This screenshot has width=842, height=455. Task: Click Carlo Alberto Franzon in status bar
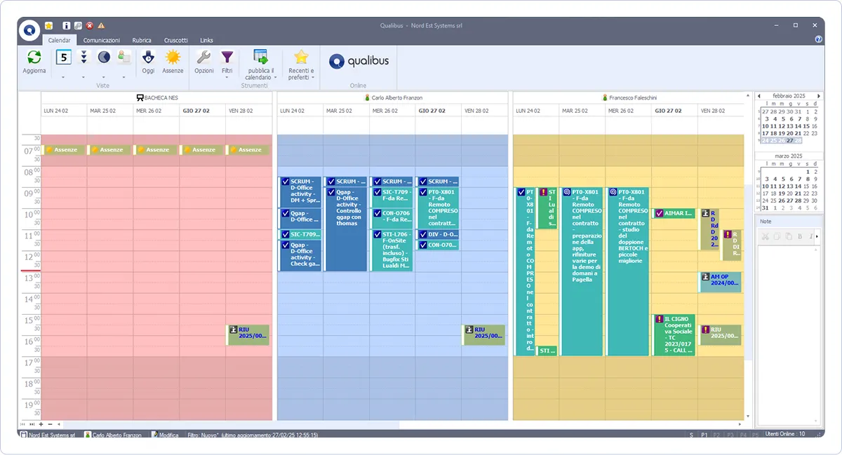click(113, 435)
